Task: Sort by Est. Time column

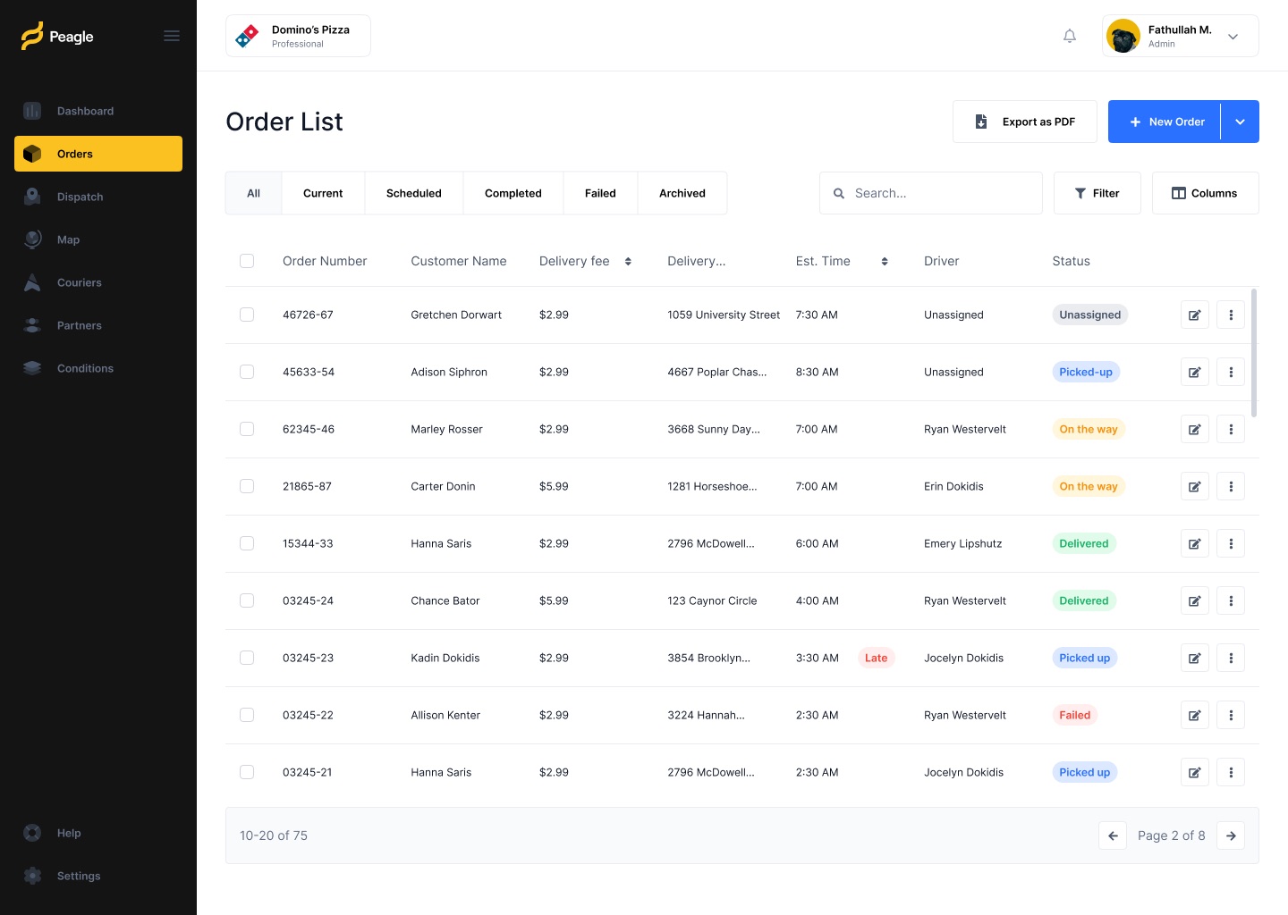Action: click(885, 261)
